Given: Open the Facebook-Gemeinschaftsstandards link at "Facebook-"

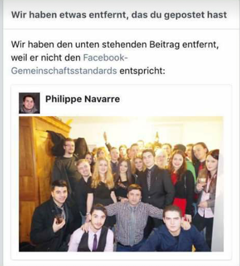Looking at the screenshot, I should [x=105, y=57].
